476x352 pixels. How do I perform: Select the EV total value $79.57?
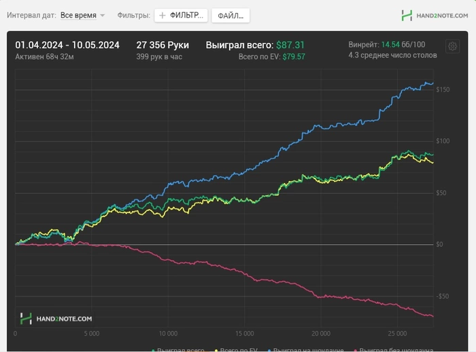[x=294, y=56]
